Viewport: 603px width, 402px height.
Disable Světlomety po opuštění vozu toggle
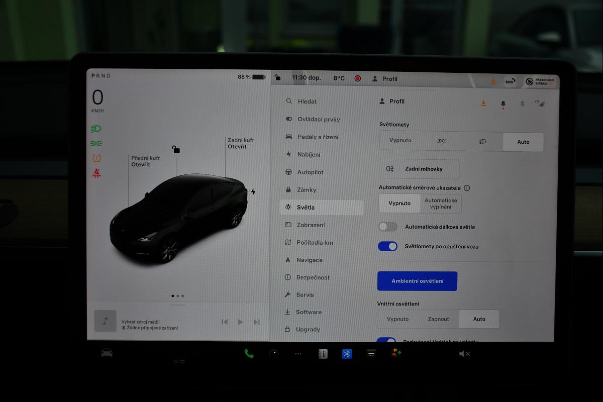[x=387, y=247]
